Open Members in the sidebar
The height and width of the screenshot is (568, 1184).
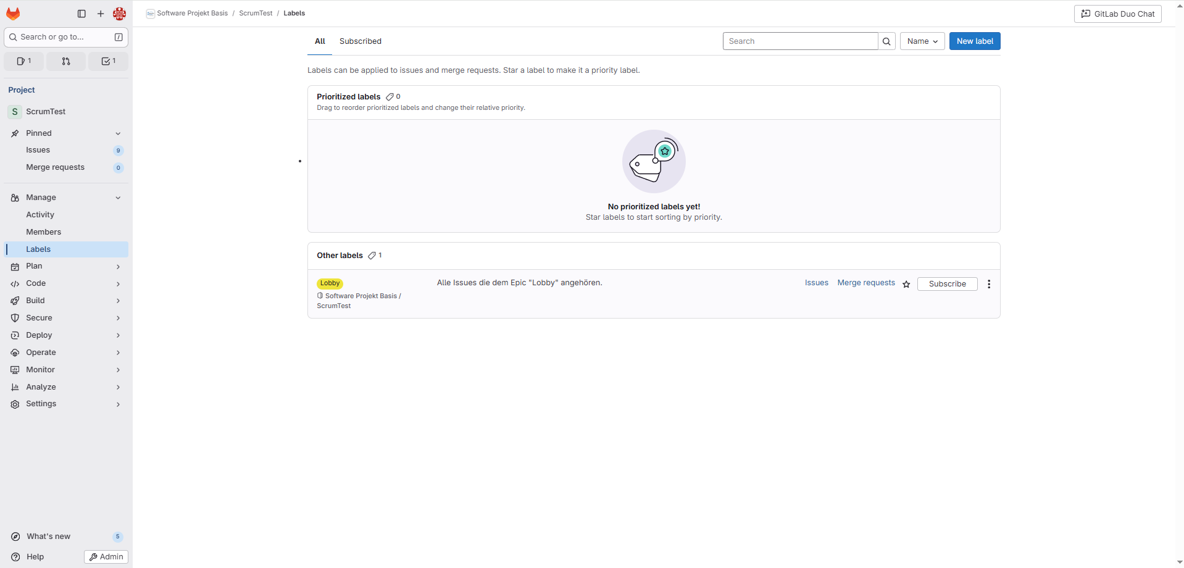[43, 232]
